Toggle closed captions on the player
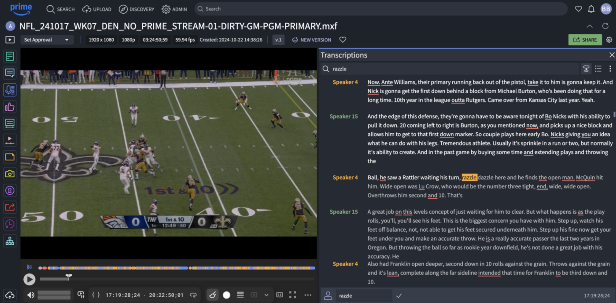The image size is (616, 303). tap(279, 295)
